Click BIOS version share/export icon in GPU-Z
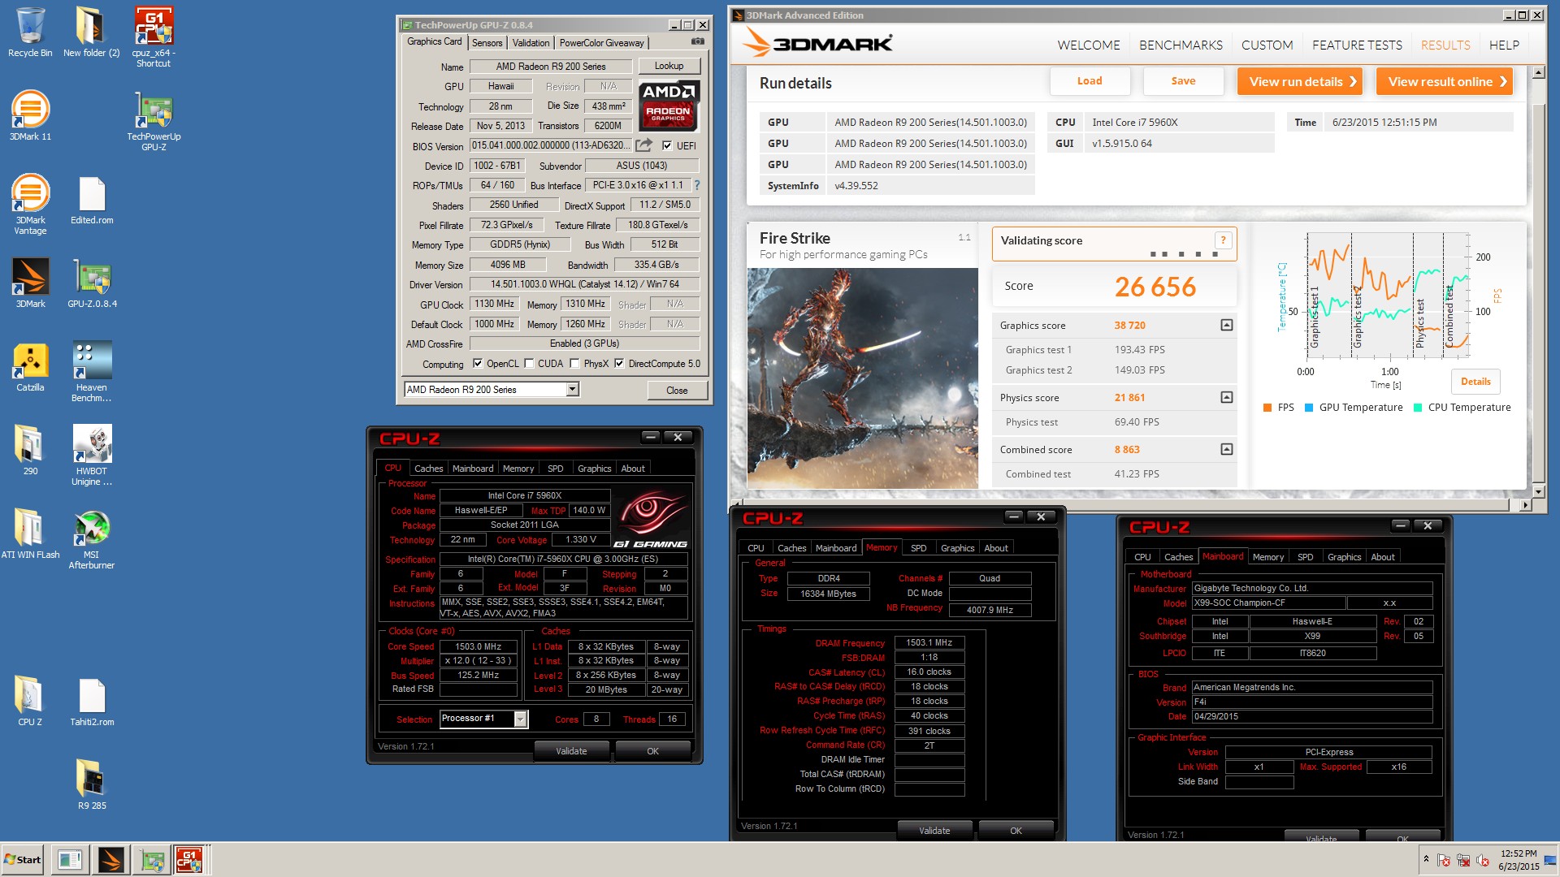This screenshot has width=1560, height=877. (x=643, y=145)
